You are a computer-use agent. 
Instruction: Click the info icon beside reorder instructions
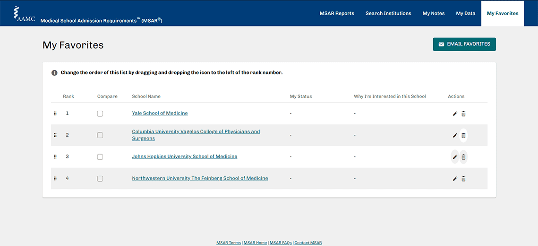coord(54,73)
